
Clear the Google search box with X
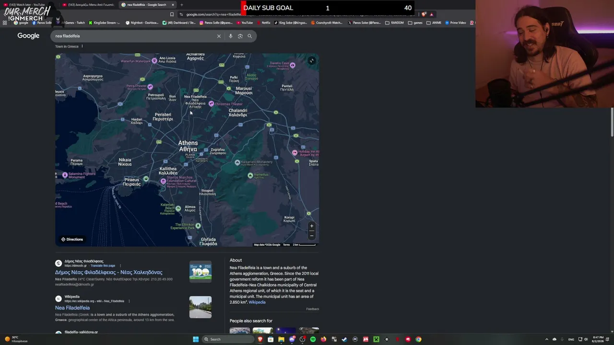(219, 36)
